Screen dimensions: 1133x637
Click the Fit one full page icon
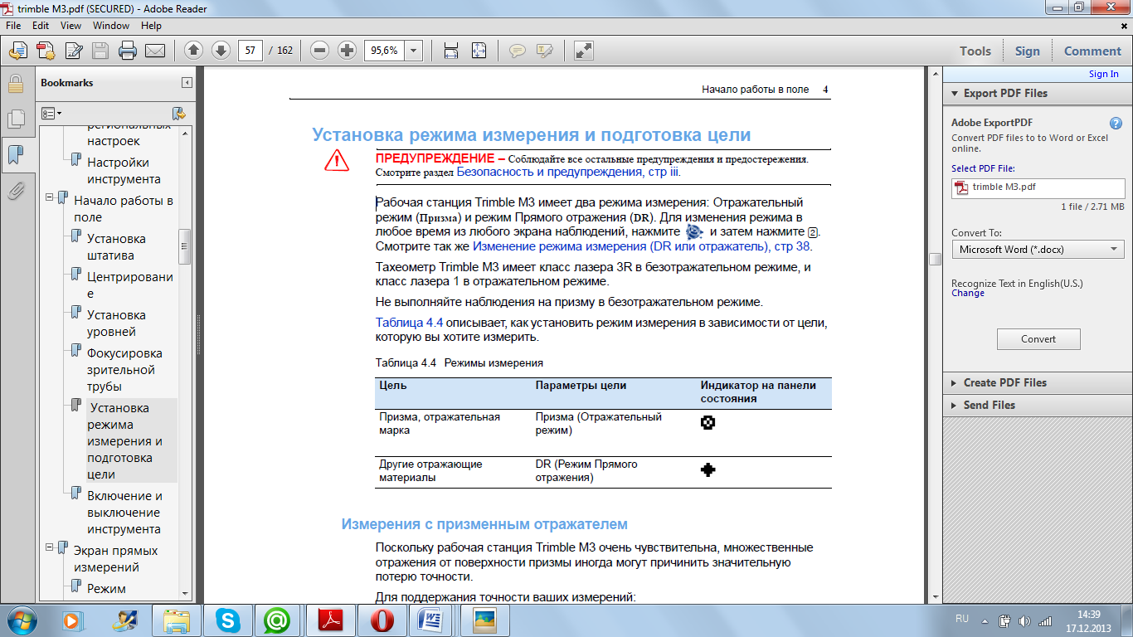tap(479, 51)
